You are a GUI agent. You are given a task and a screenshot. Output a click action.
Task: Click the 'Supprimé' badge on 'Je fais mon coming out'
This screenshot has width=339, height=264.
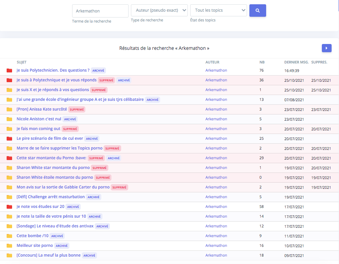70,129
